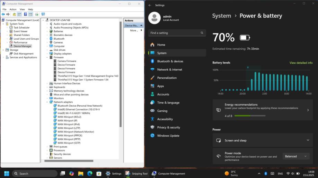Open Accounts in Settings sidebar

click(x=177, y=95)
